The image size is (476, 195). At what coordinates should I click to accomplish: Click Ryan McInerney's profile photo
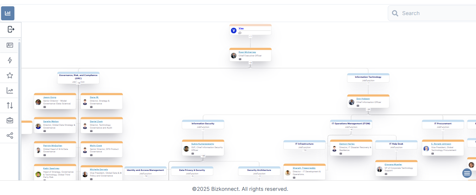pyautogui.click(x=234, y=56)
